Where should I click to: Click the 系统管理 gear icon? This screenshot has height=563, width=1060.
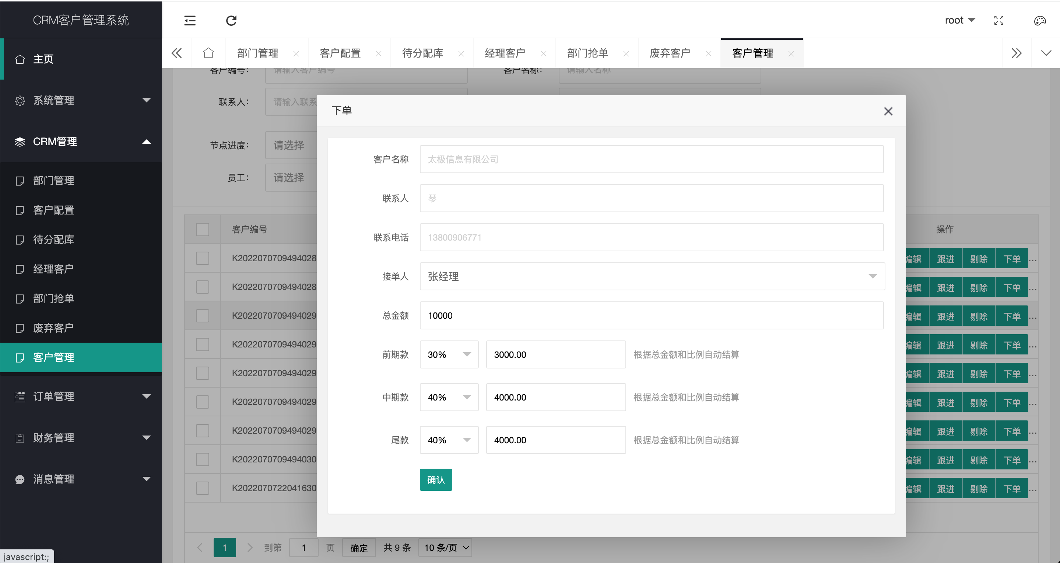[20, 101]
